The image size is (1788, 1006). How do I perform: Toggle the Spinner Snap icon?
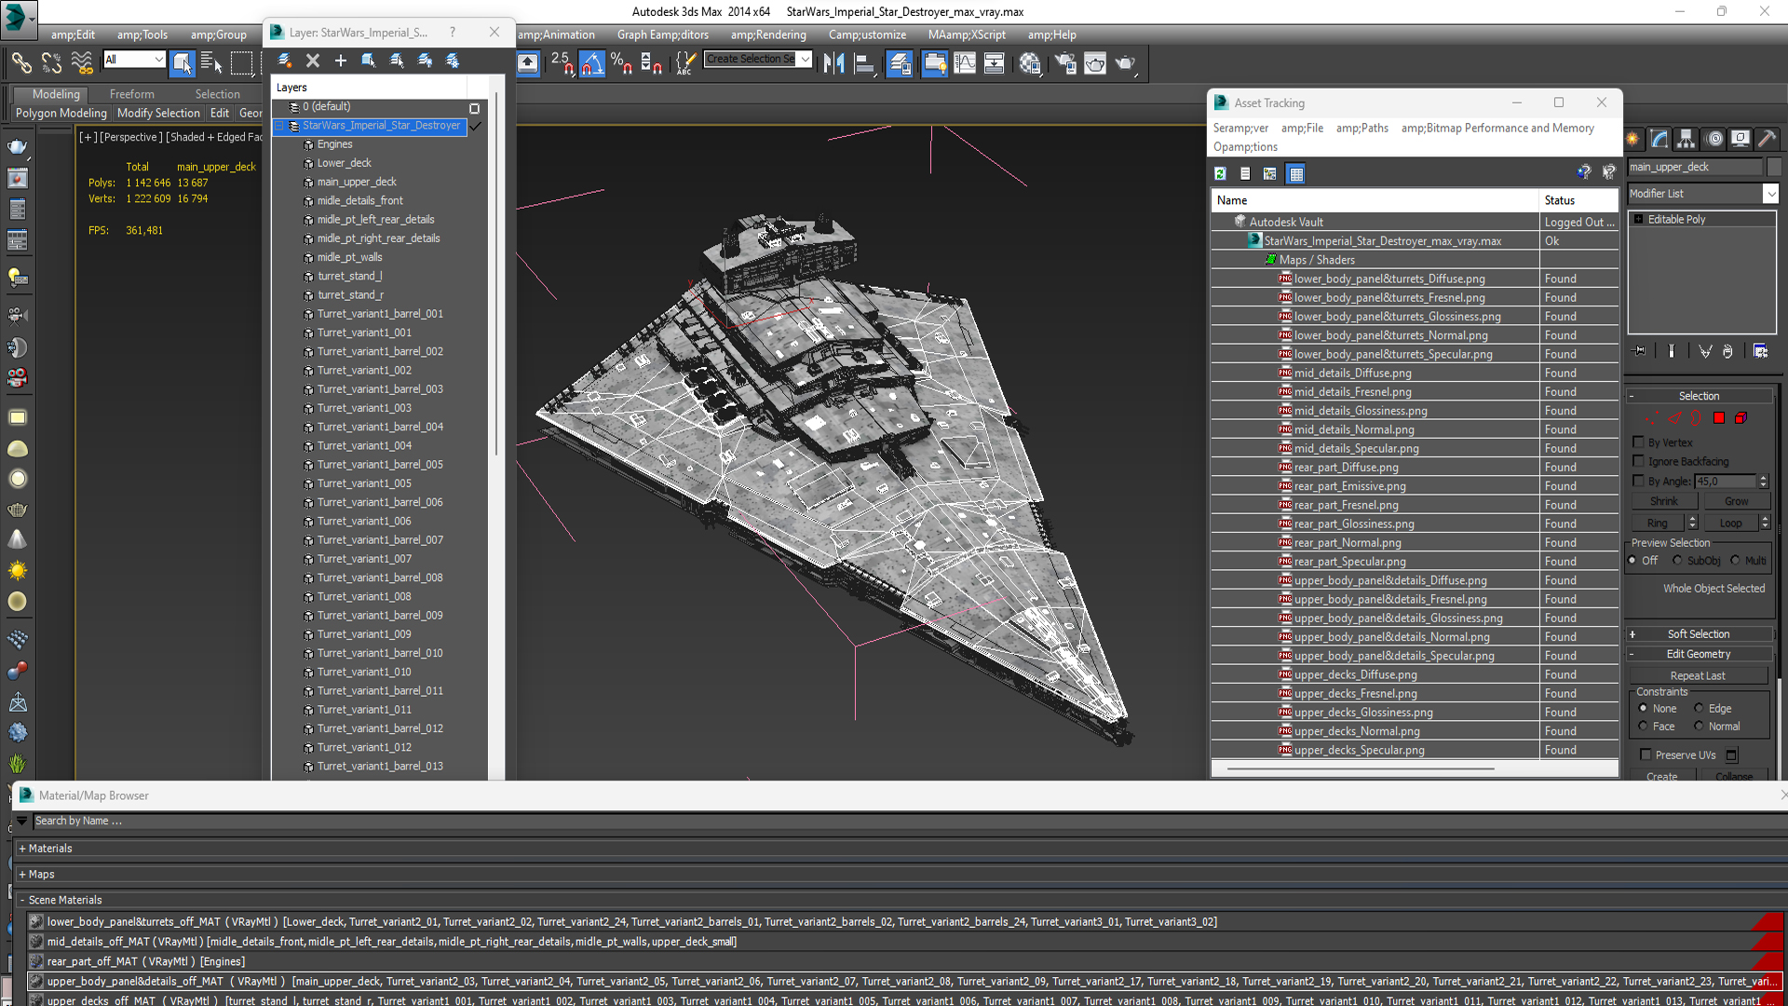tap(651, 62)
